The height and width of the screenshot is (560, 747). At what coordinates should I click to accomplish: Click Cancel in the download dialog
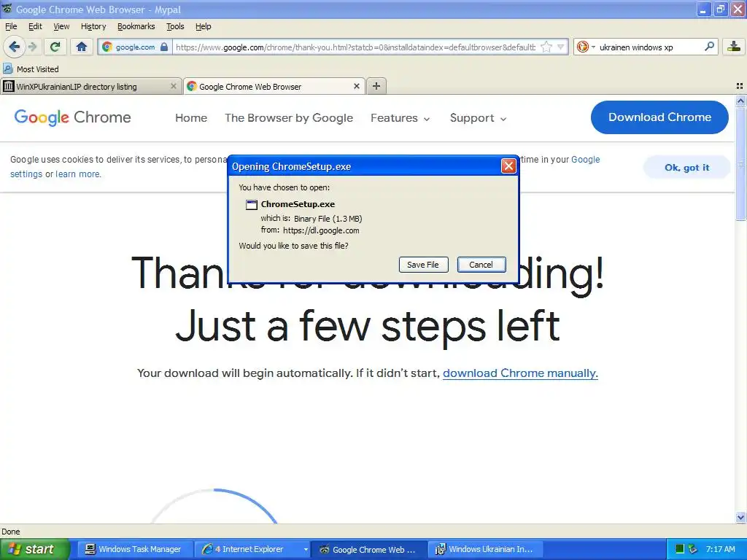click(481, 265)
